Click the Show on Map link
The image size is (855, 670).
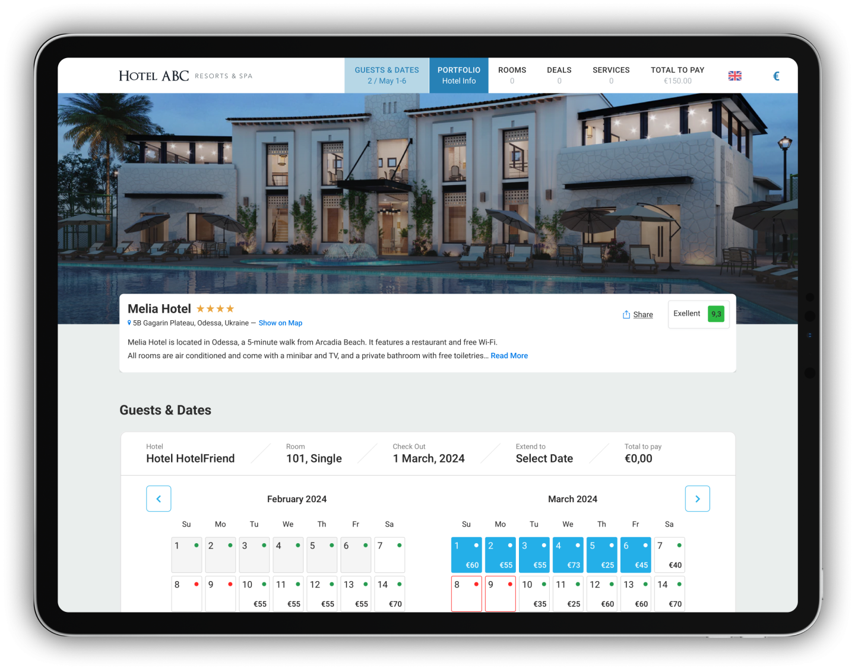tap(281, 323)
